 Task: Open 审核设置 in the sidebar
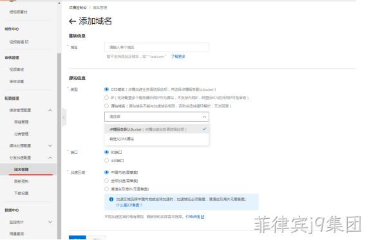coord(17,81)
